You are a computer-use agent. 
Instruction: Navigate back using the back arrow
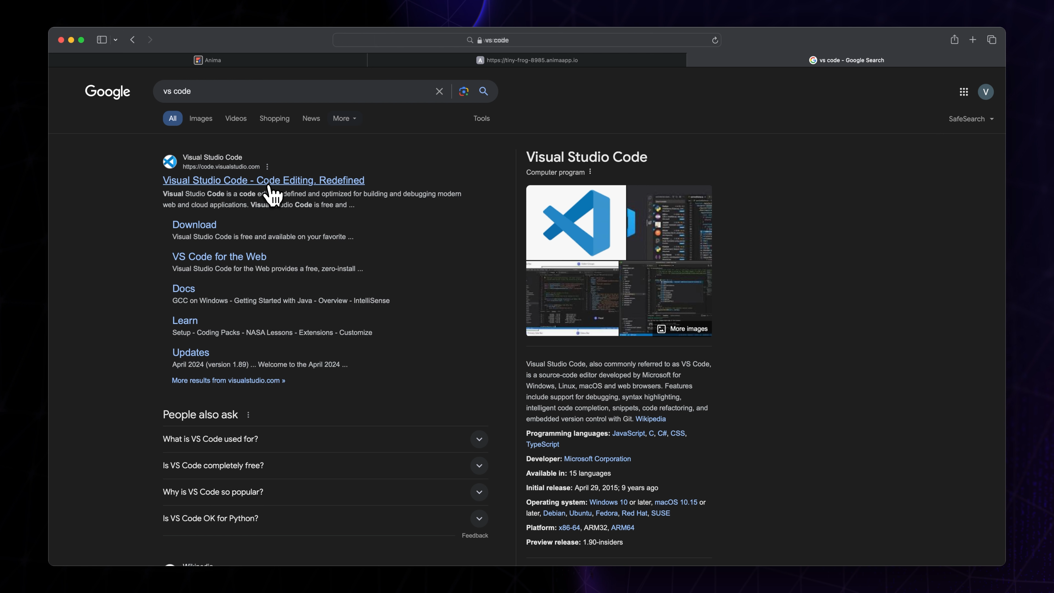click(132, 39)
